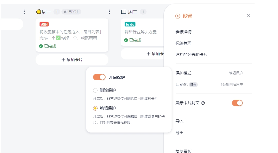The width and height of the screenshot is (278, 153).
Task: Disable the 展示卡片封面 toggle
Action: pyautogui.click(x=237, y=103)
